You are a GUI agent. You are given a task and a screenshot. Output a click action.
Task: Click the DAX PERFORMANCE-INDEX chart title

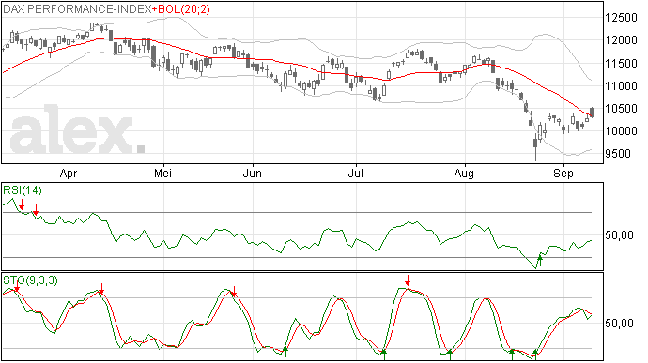(x=77, y=9)
